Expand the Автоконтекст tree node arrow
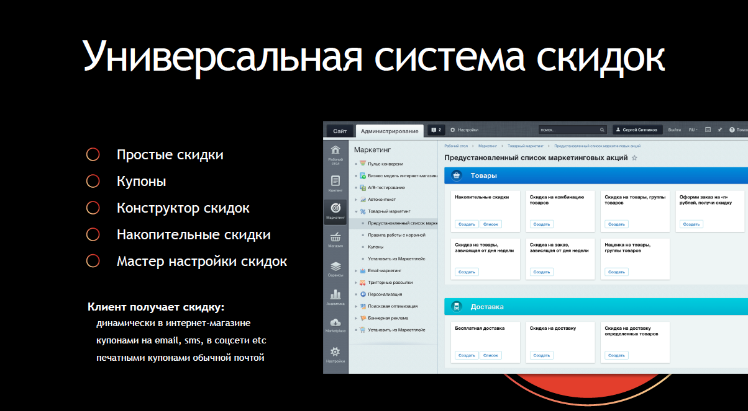Viewport: 748px width, 411px height. (x=356, y=200)
